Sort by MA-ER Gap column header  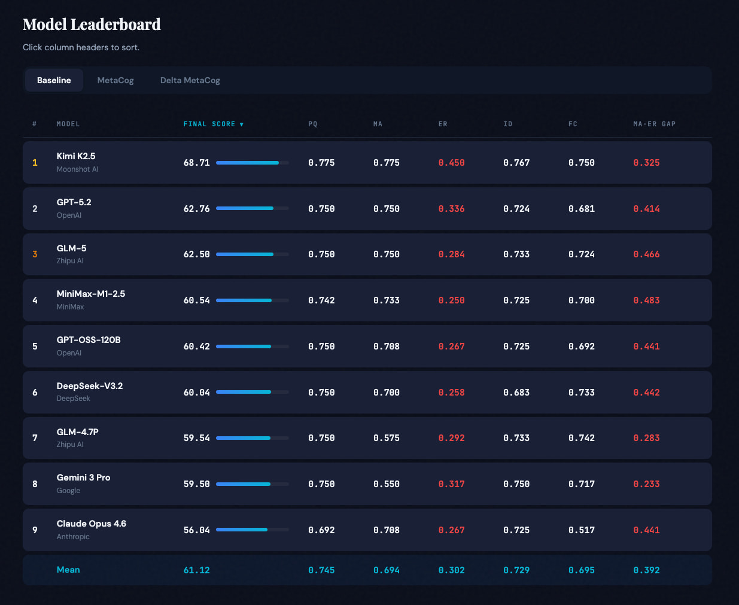(x=654, y=124)
